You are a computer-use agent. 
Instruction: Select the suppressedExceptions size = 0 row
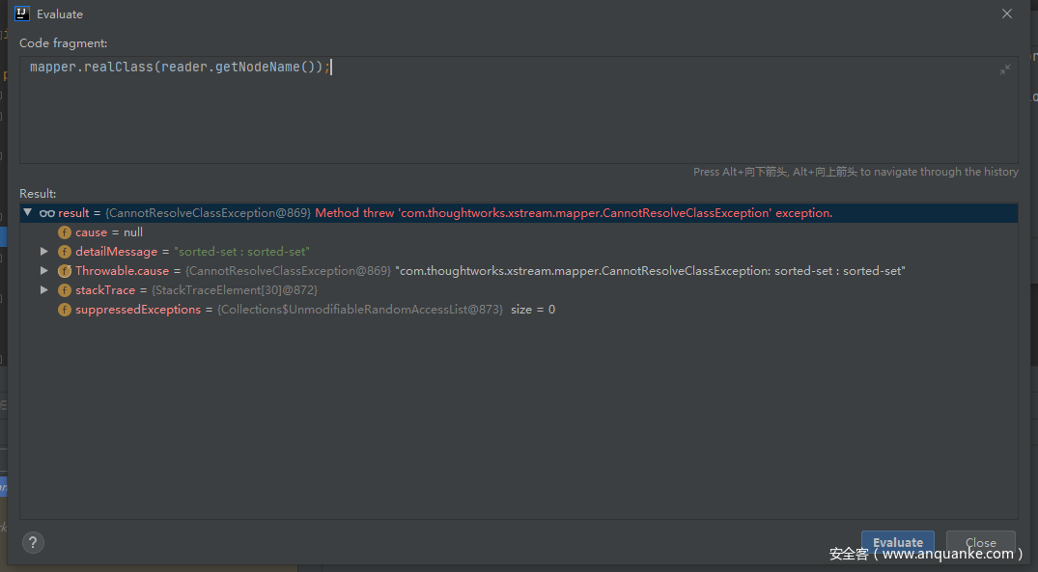tap(315, 310)
